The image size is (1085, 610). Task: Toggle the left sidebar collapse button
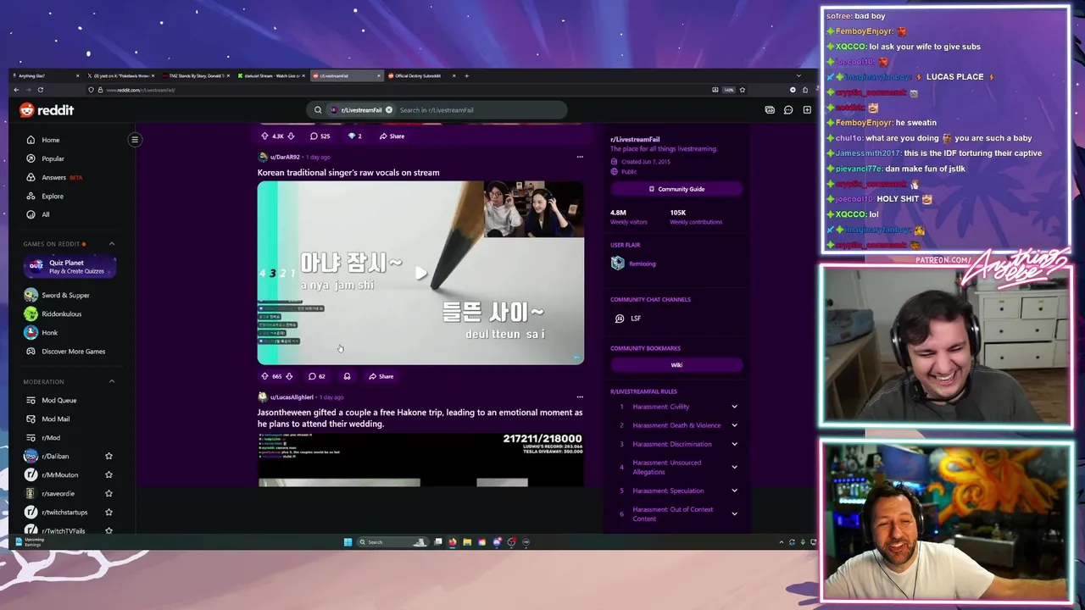click(x=134, y=140)
